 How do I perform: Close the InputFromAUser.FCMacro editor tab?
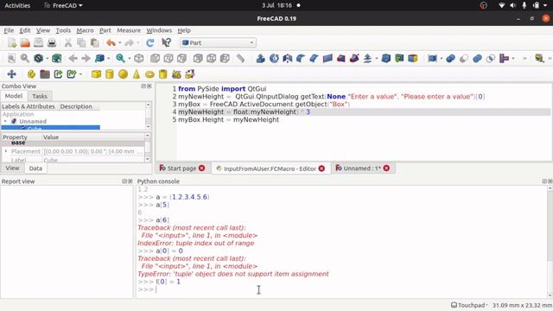pos(321,168)
